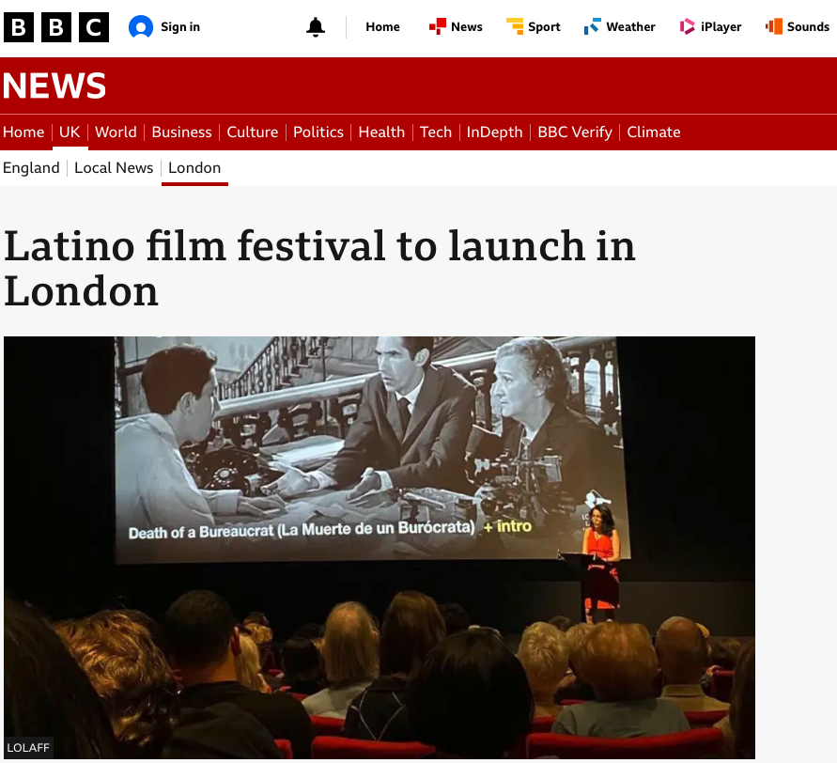This screenshot has width=837, height=763.
Task: Open the England sub-section
Action: pyautogui.click(x=31, y=167)
